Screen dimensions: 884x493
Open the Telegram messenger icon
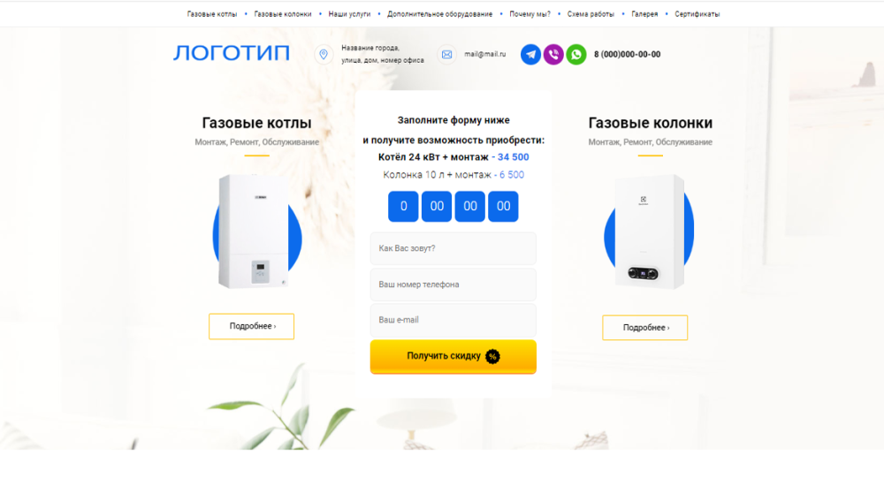(x=530, y=55)
